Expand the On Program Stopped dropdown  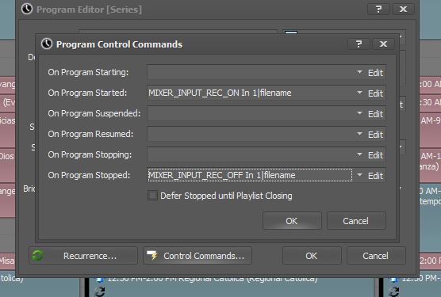[x=359, y=175]
